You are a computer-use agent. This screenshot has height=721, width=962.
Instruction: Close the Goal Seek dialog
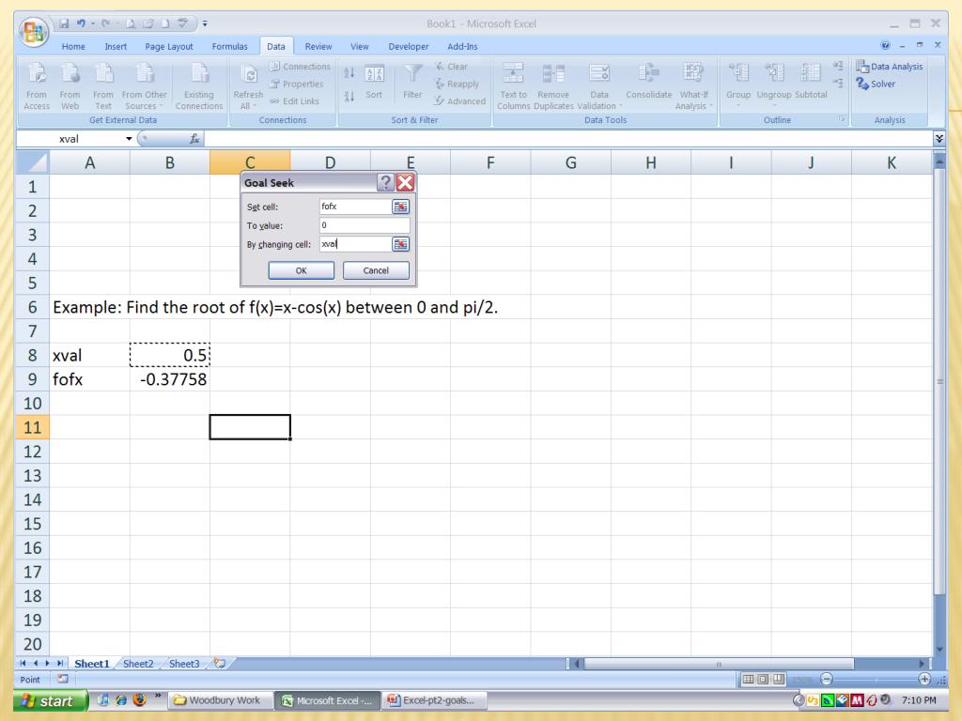coord(405,182)
